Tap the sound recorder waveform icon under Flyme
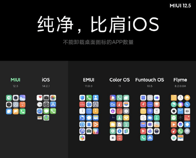This screenshot has width=196, height=158. pyautogui.click(x=187, y=111)
